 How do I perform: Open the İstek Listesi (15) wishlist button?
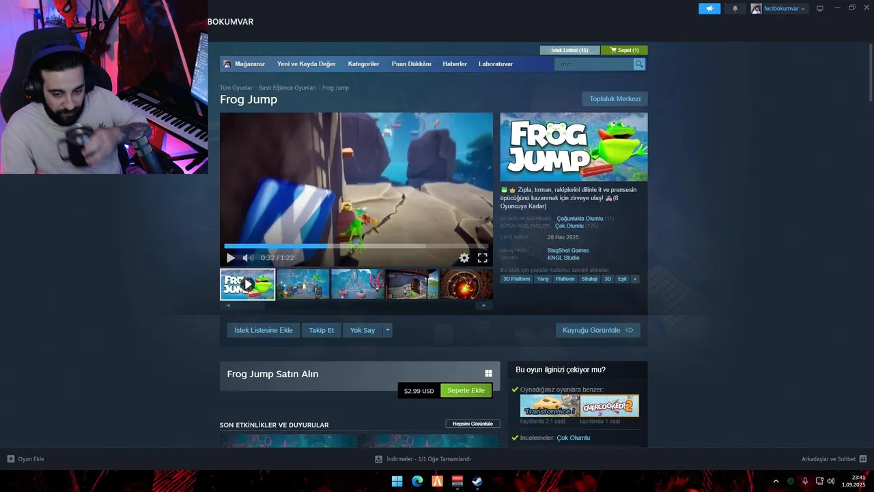569,50
